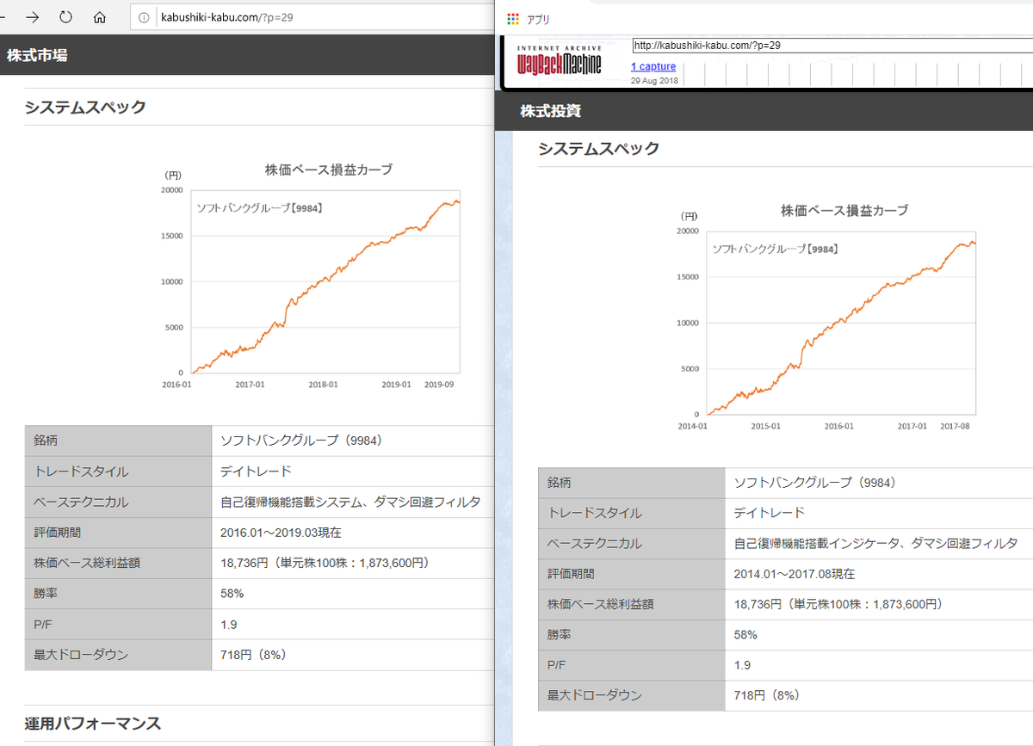1033x746 pixels.
Task: Click 58% value in right table
Action: (746, 635)
